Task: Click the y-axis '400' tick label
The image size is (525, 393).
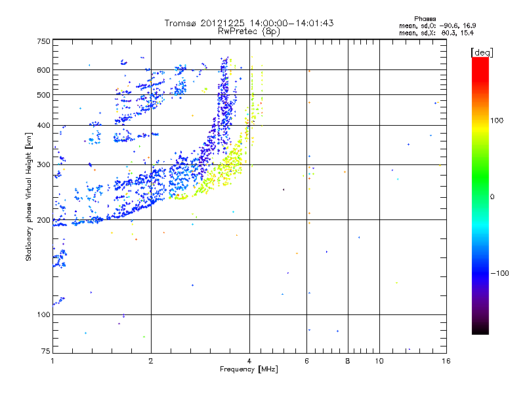Action: tap(43, 125)
